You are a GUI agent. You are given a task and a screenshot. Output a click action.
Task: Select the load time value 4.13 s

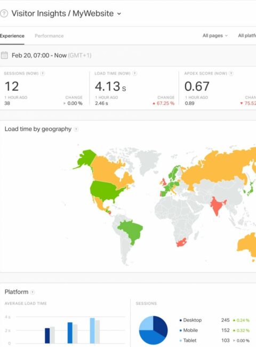(110, 86)
